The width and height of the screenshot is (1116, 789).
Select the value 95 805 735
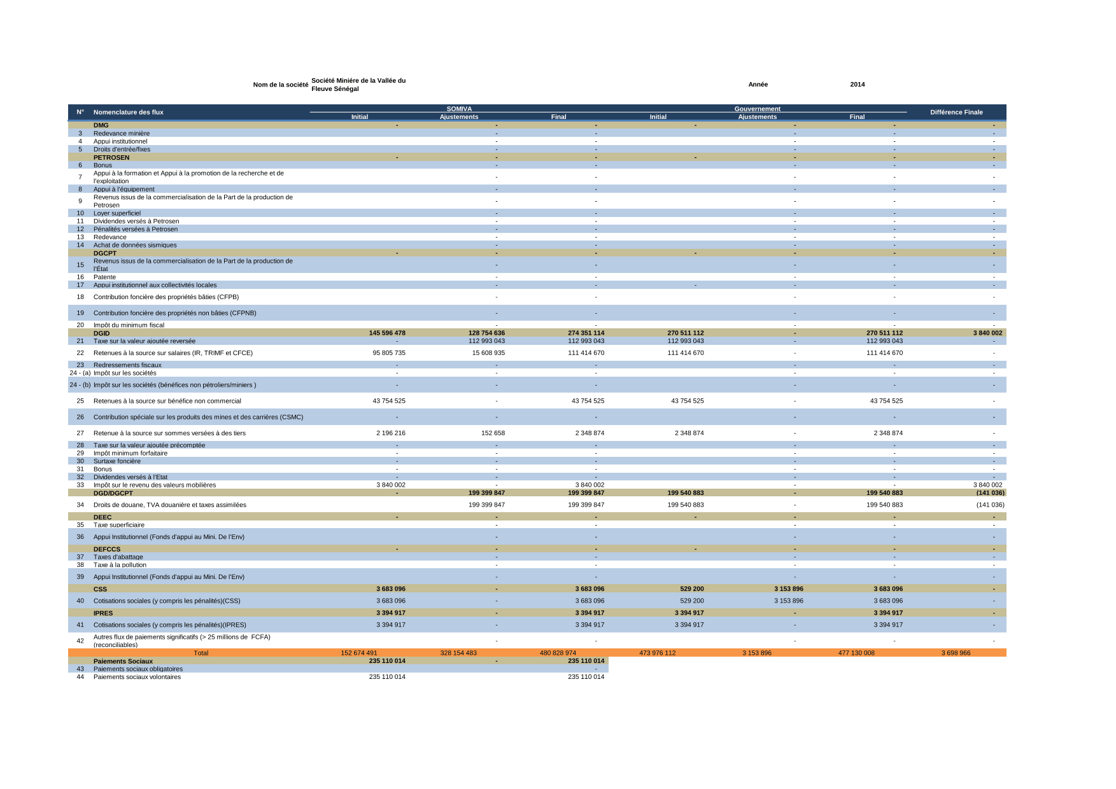coord(389,353)
